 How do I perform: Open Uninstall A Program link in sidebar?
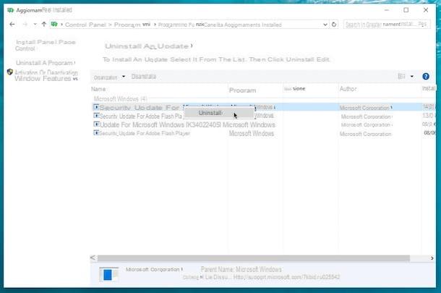44,63
